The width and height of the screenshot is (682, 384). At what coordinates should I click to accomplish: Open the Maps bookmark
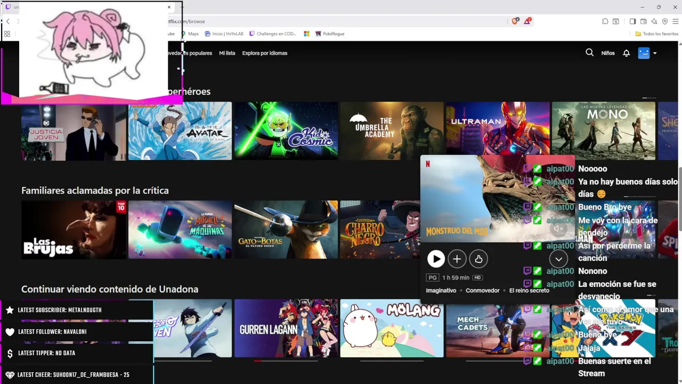[x=190, y=34]
